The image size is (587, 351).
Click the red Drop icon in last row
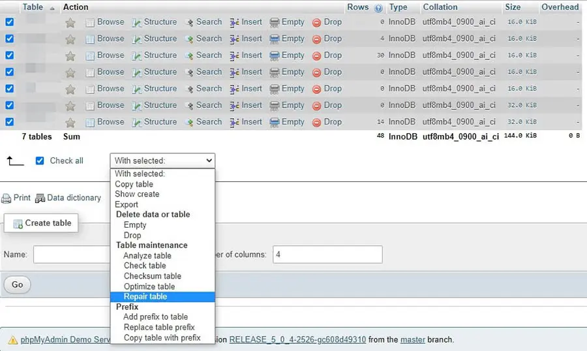click(316, 122)
